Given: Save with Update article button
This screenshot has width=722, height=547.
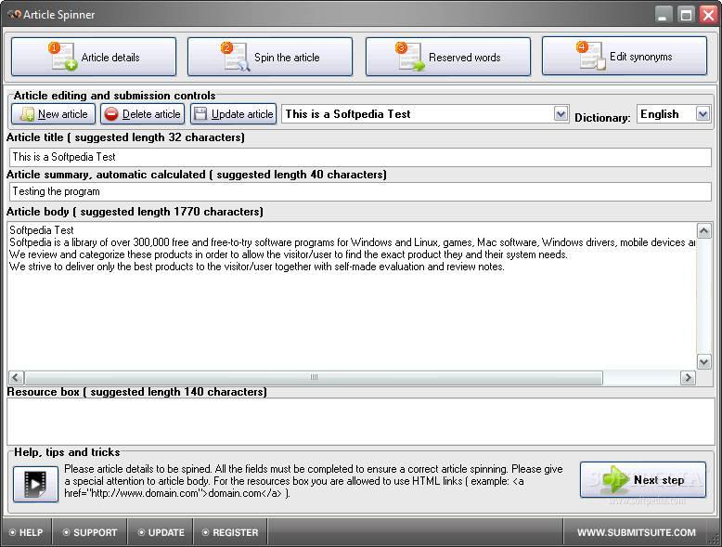Looking at the screenshot, I should [x=234, y=114].
